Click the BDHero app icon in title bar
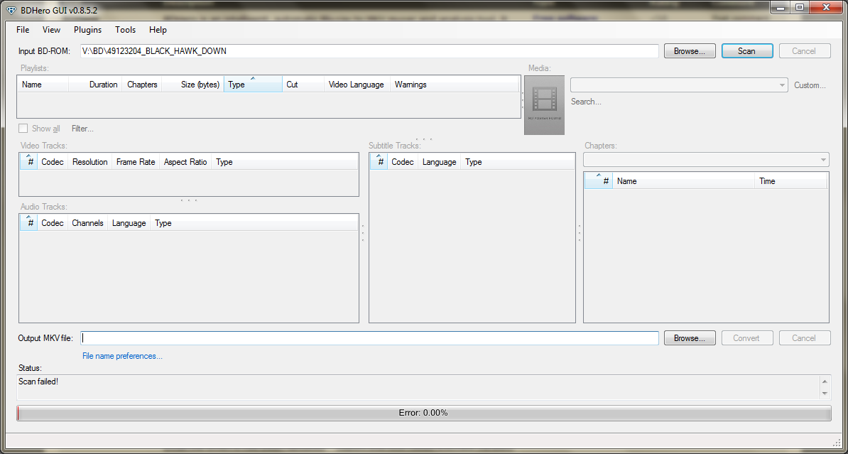The image size is (848, 454). click(11, 9)
